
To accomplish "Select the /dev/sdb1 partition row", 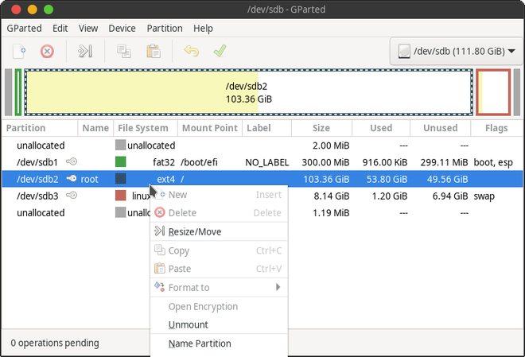I will [262, 162].
